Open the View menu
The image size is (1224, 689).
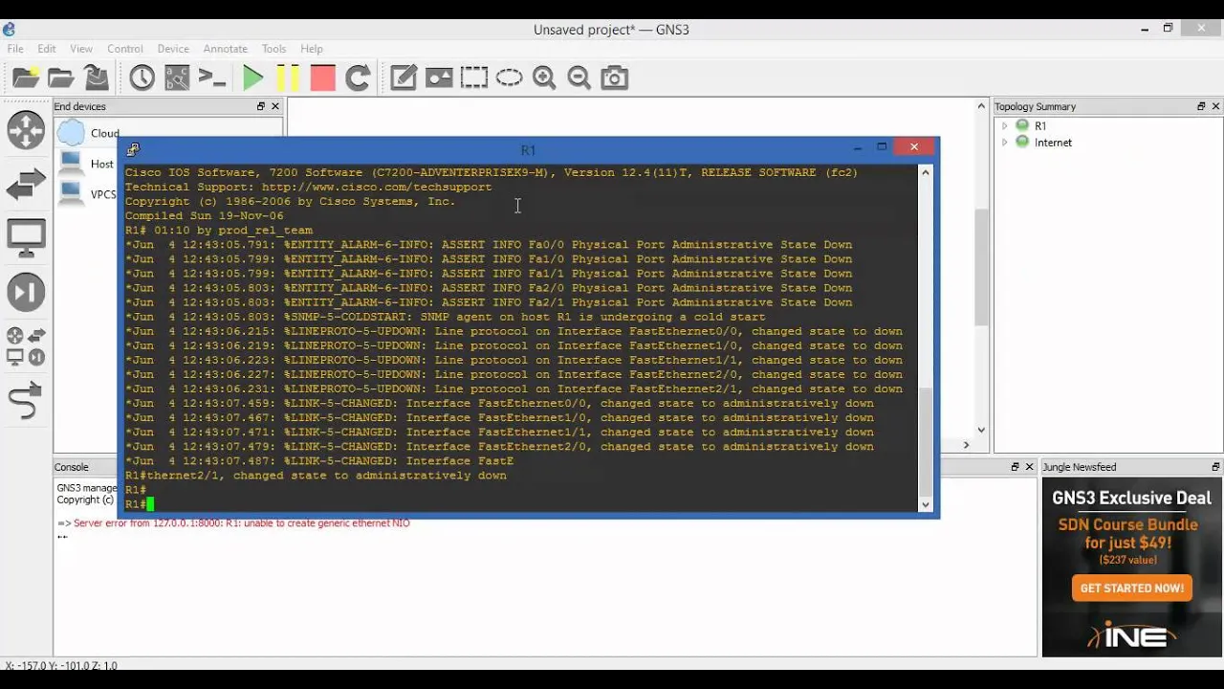81,49
